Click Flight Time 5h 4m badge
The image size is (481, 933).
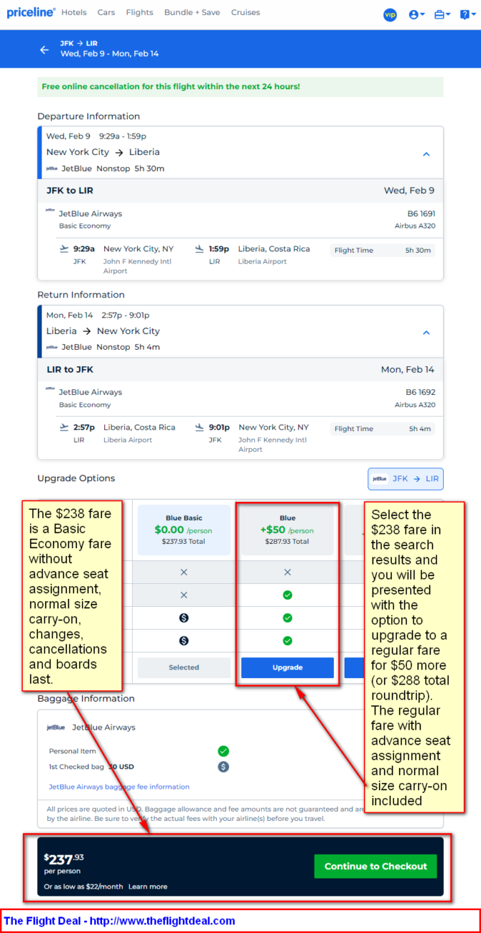[x=383, y=429]
